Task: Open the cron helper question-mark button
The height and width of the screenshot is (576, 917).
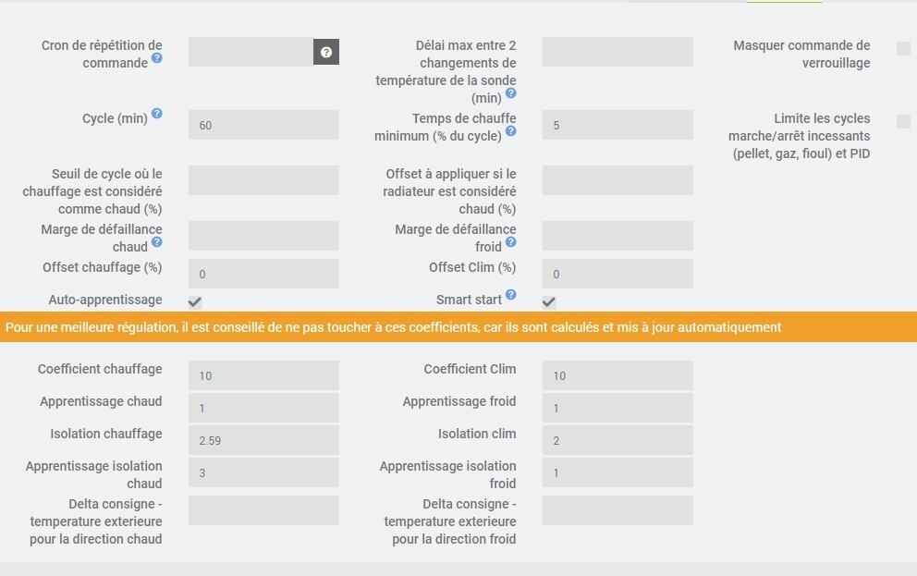Action: (x=326, y=53)
